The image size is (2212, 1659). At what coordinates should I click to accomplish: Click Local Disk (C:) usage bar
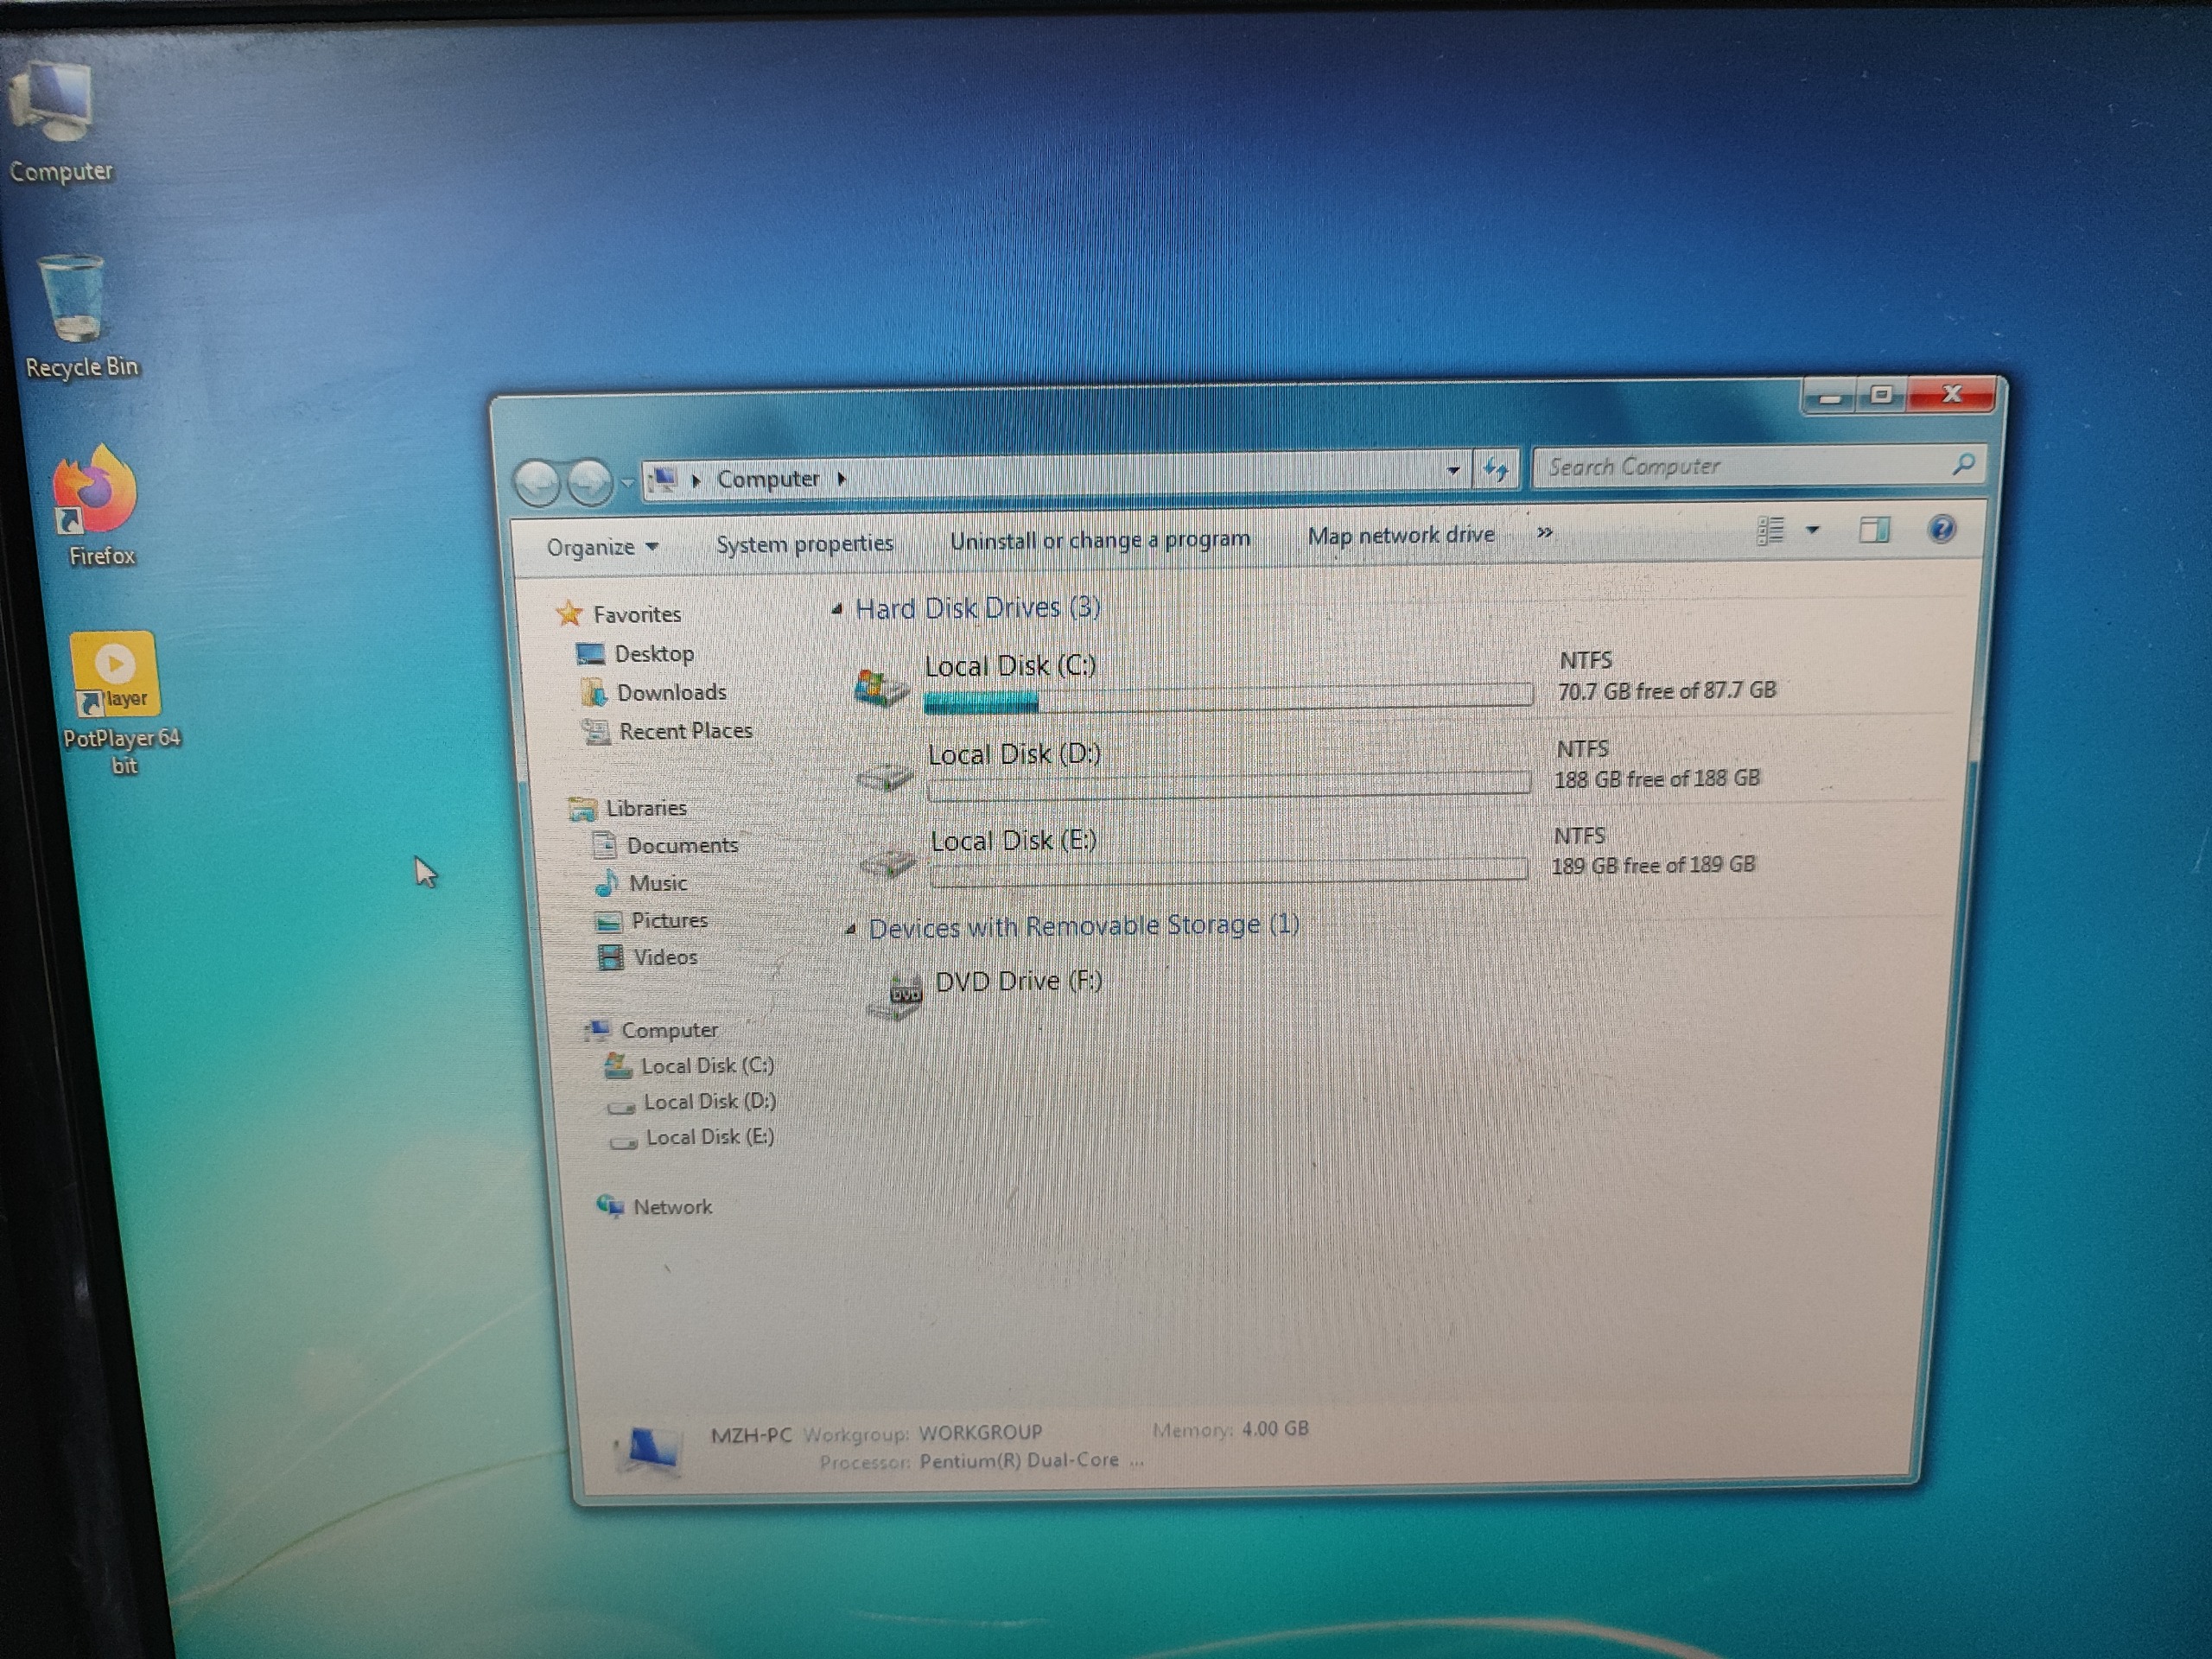pos(1227,697)
